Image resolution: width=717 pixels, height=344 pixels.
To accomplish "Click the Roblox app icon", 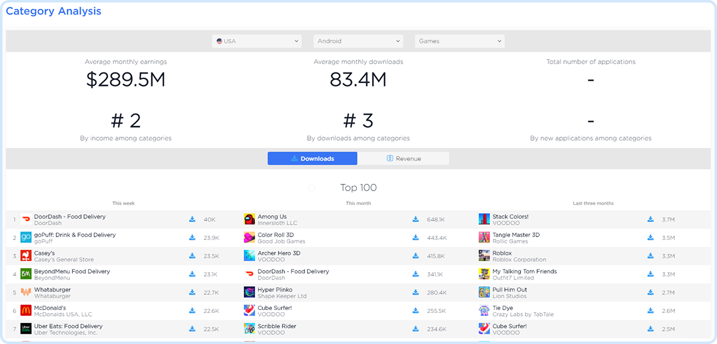I will 484,256.
